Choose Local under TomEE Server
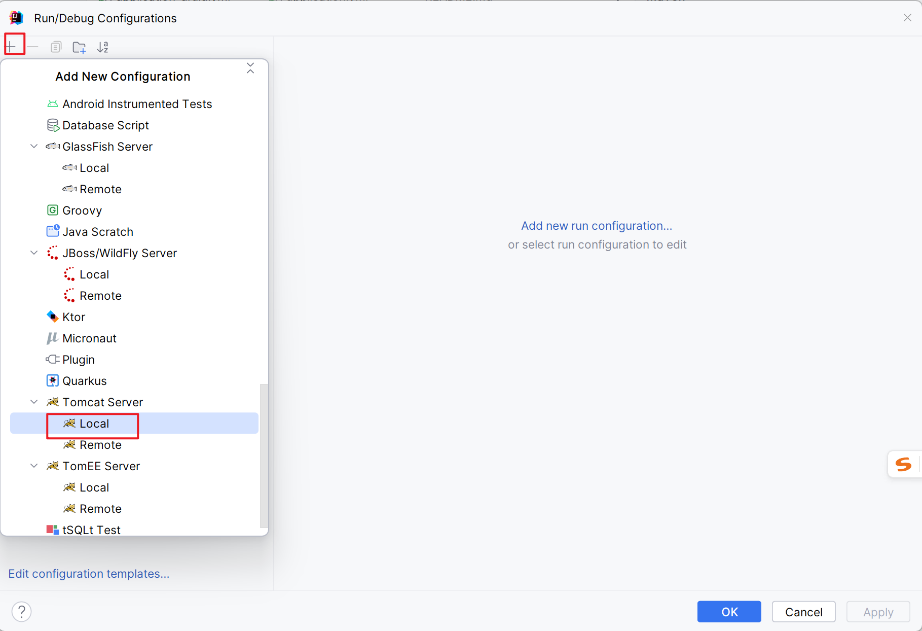This screenshot has height=631, width=922. pyautogui.click(x=134, y=487)
